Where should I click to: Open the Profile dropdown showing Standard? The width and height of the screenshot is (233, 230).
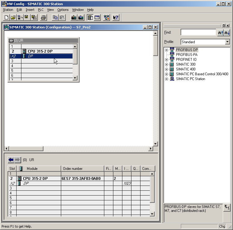(227, 42)
